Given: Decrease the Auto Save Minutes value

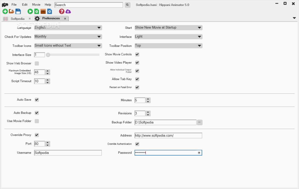Looking at the screenshot, I should pyautogui.click(x=148, y=102).
